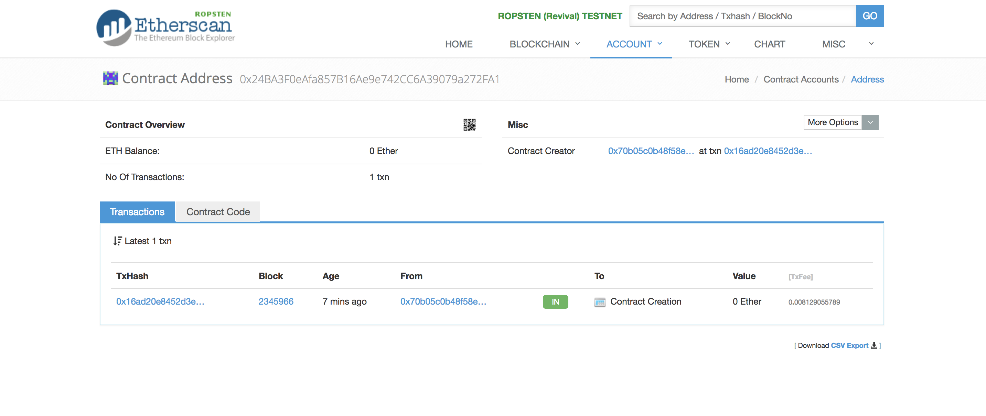Open the Home breadcrumb link
Viewport: 986px width, 416px height.
[737, 79]
